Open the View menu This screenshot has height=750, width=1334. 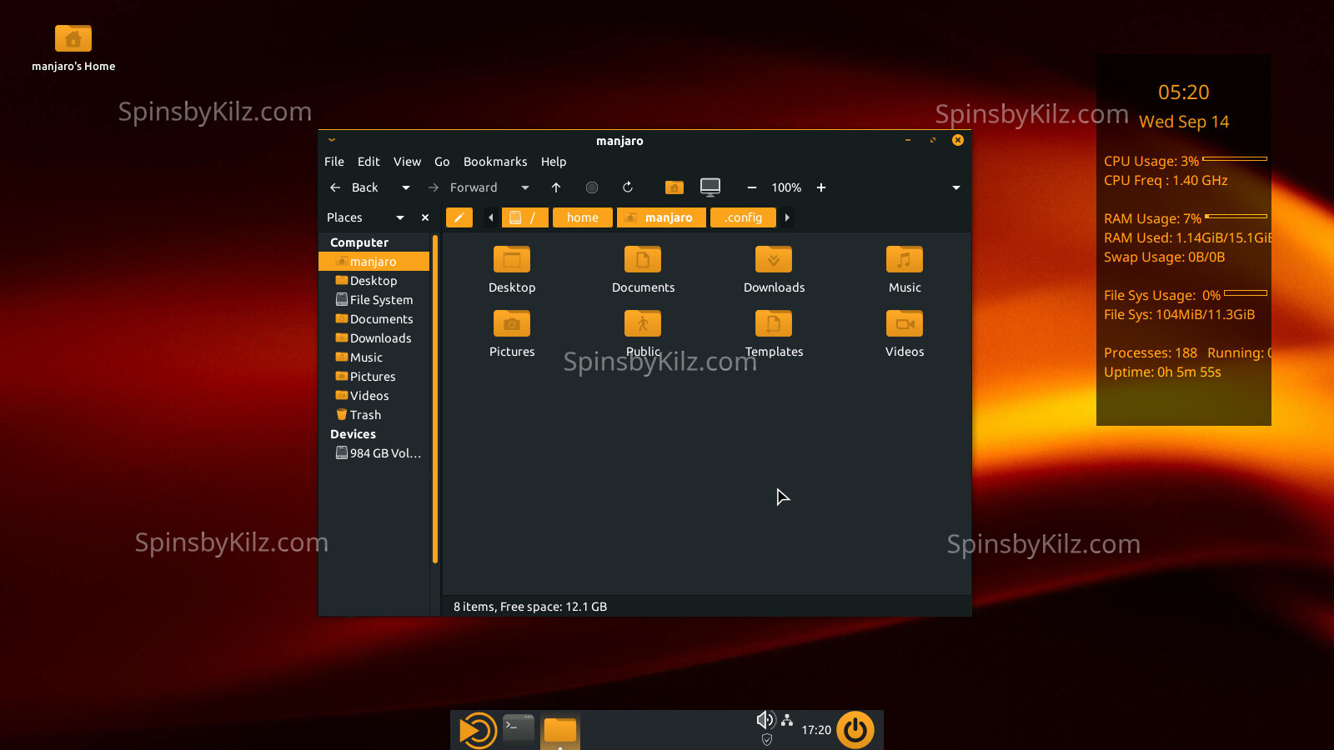tap(407, 162)
